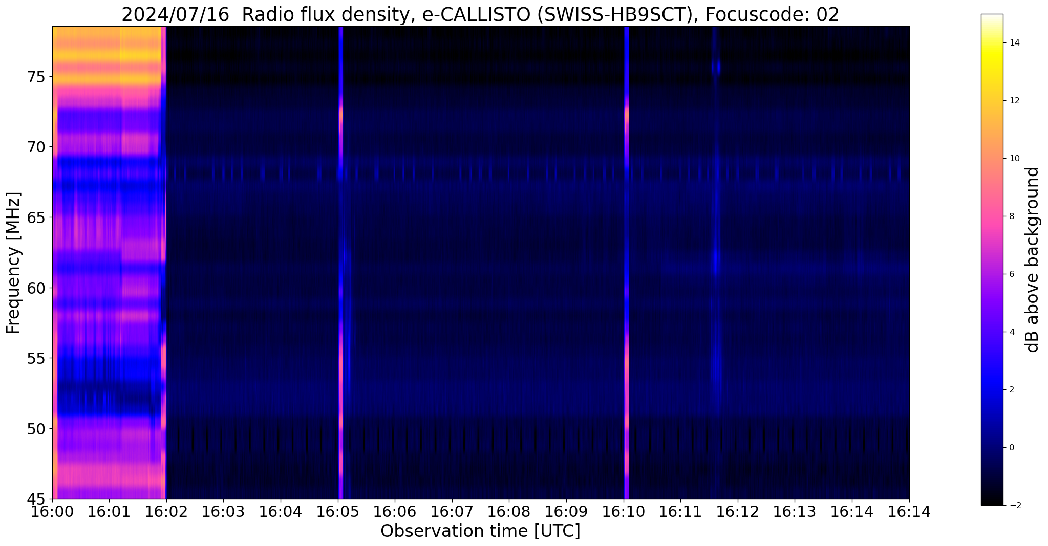Click the colorbar tick label 10
The height and width of the screenshot is (546, 1048).
click(1014, 158)
